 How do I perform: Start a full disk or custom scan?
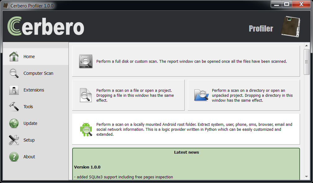coord(186,61)
